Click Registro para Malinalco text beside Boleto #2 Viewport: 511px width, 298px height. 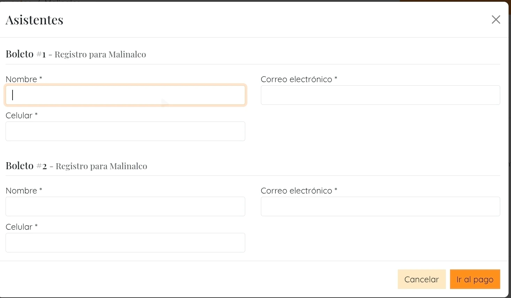pyautogui.click(x=101, y=166)
